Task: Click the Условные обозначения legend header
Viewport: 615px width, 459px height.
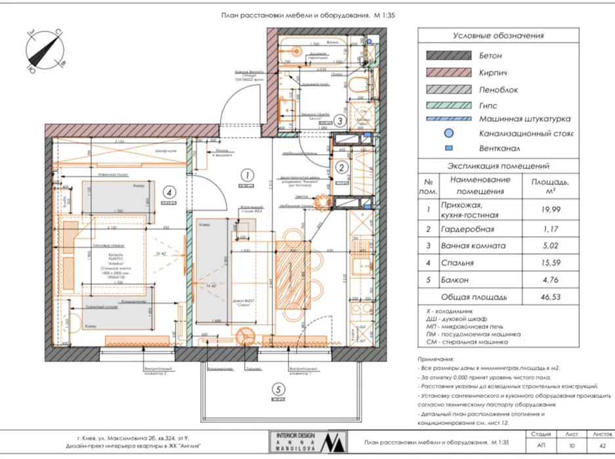Action: click(499, 35)
